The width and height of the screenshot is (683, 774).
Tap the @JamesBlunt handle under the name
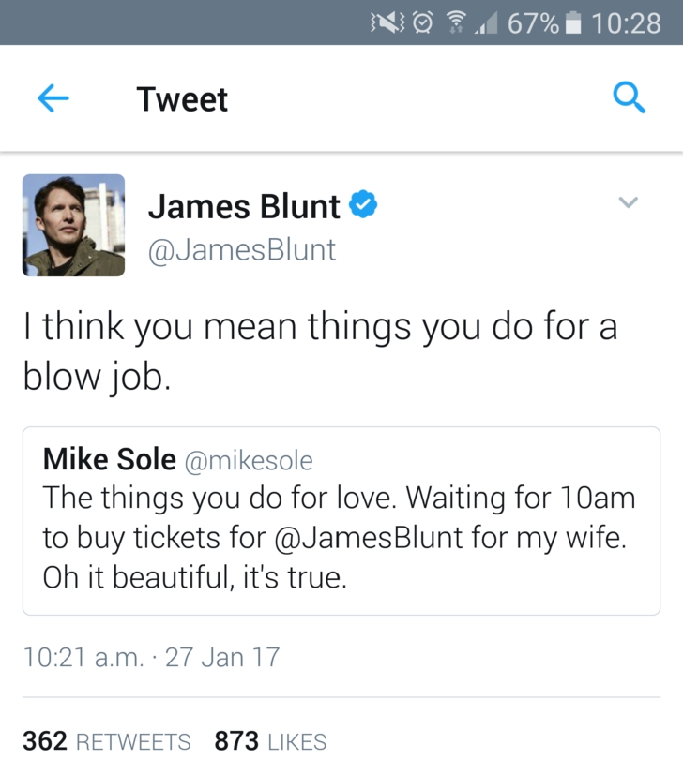click(x=242, y=249)
